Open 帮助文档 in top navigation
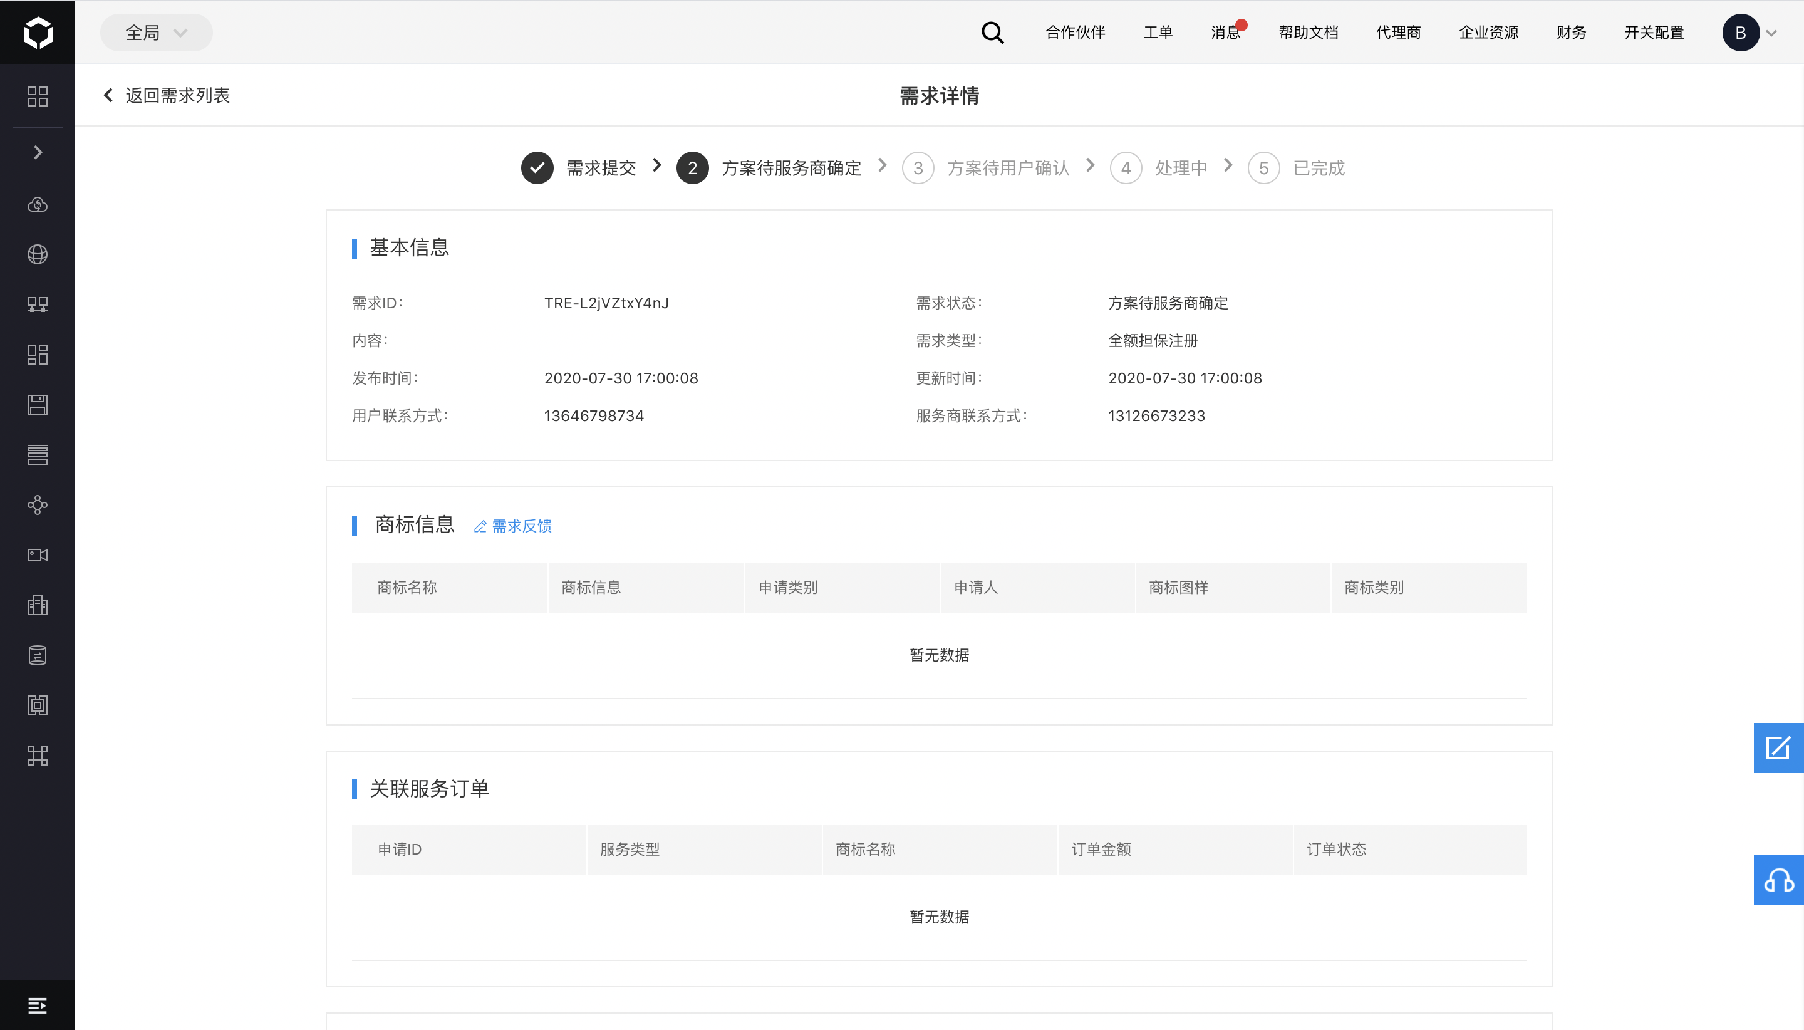This screenshot has width=1804, height=1030. click(x=1309, y=33)
